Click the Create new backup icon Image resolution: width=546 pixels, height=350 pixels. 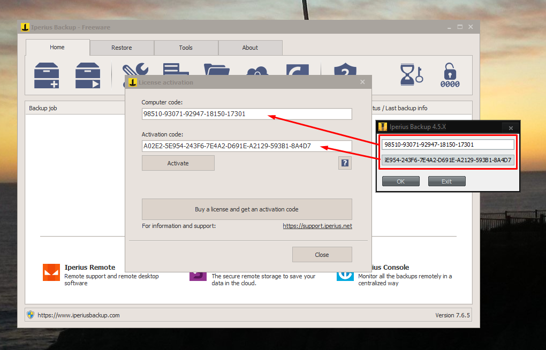tap(47, 75)
